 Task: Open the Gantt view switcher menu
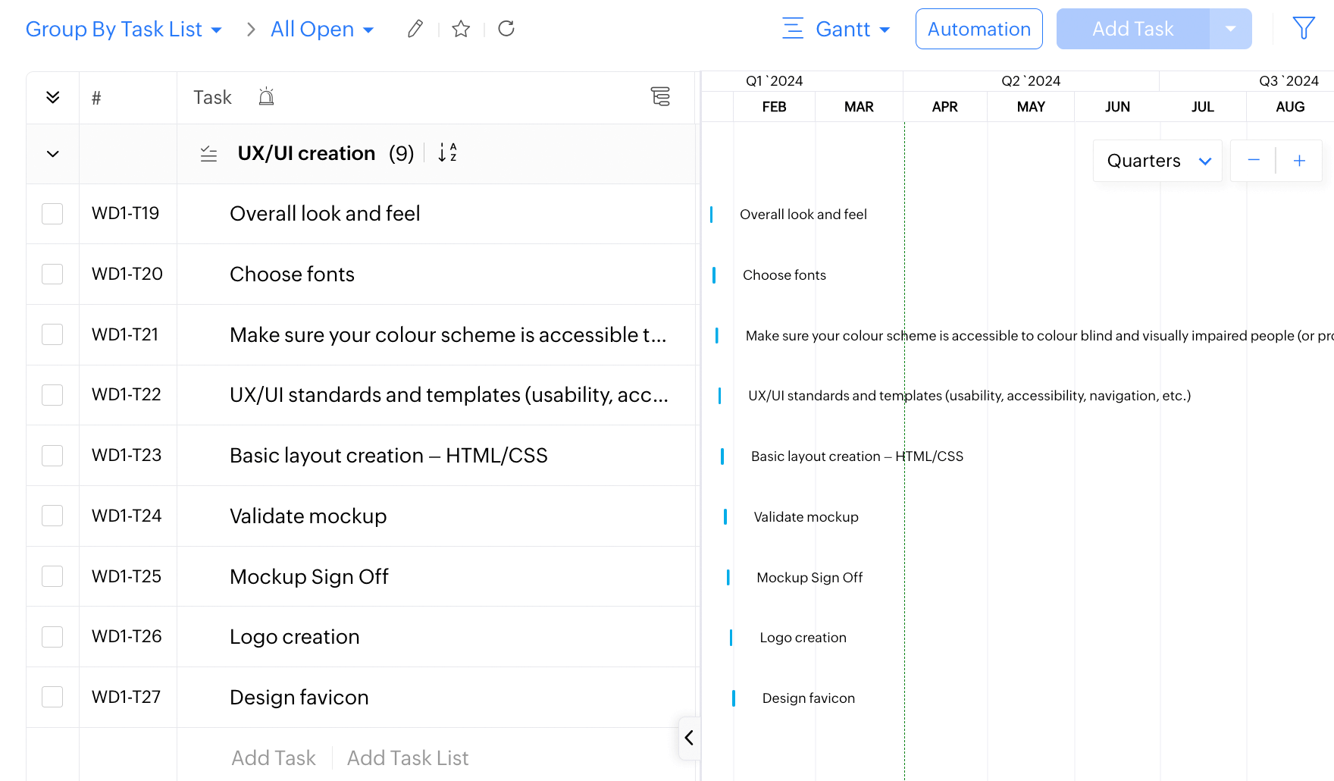837,29
